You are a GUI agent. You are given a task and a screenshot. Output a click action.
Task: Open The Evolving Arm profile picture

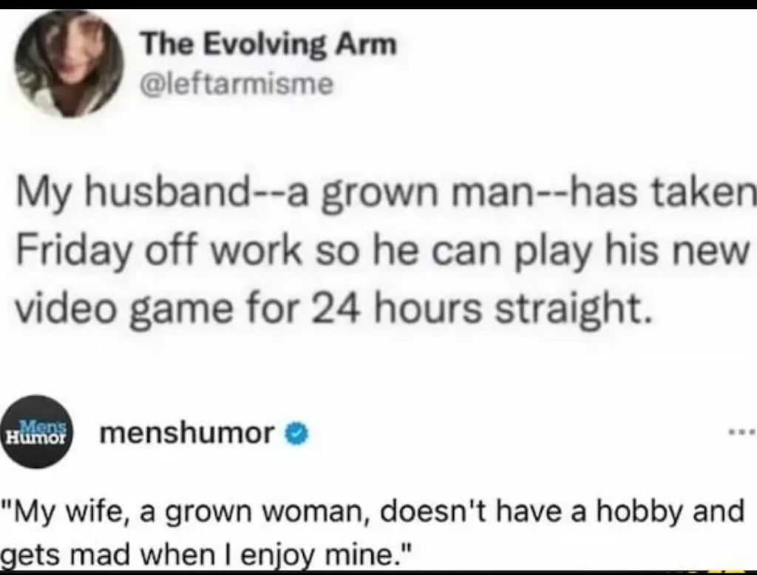tap(69, 64)
